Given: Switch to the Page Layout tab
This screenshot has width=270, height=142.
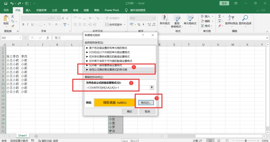Looking at the screenshot, I should 41,10.
